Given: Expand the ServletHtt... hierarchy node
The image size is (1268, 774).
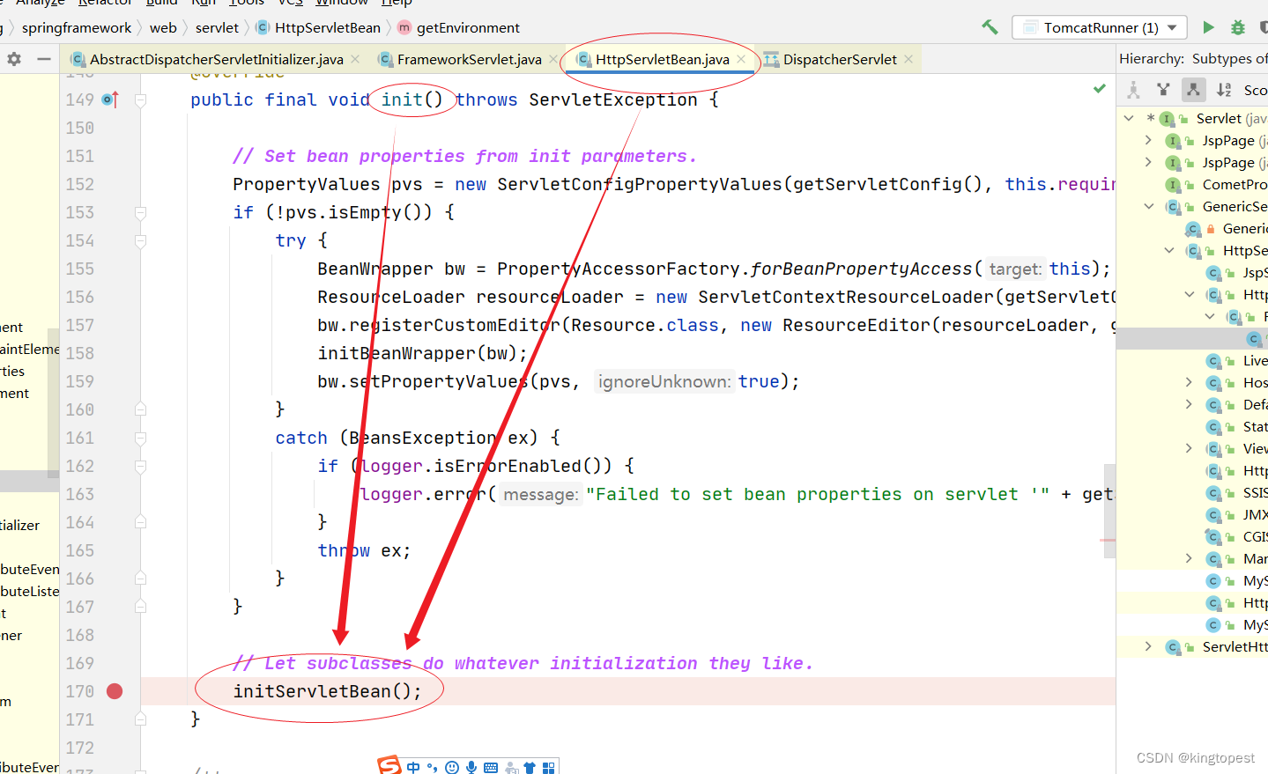Looking at the screenshot, I should point(1148,646).
